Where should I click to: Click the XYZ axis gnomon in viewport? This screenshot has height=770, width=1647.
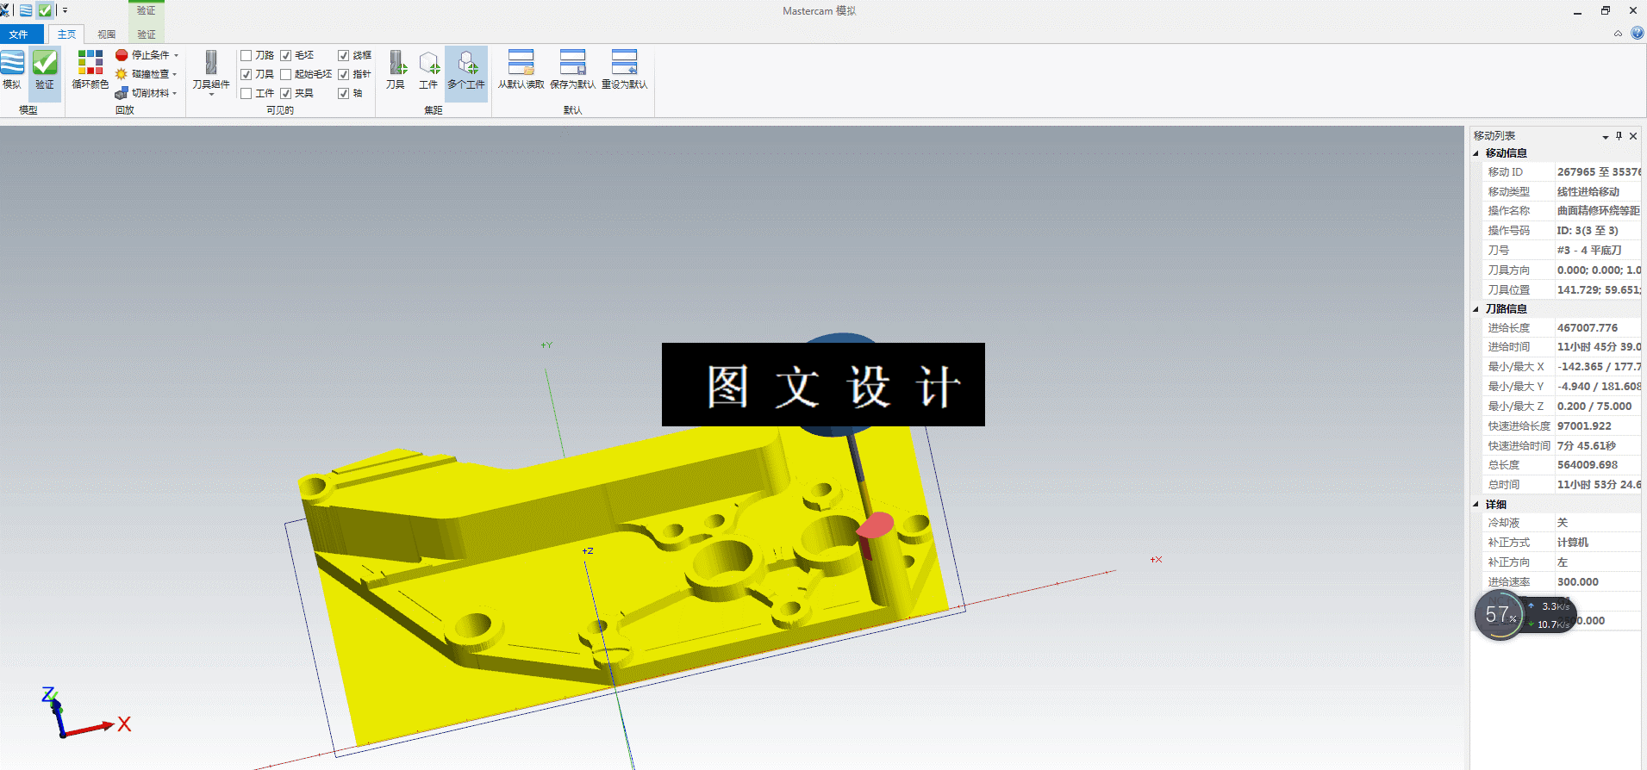click(86, 713)
